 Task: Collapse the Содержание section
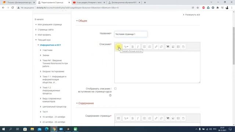85,103
